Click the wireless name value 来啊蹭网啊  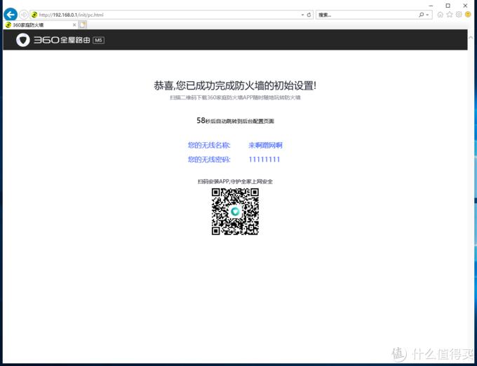coord(265,145)
